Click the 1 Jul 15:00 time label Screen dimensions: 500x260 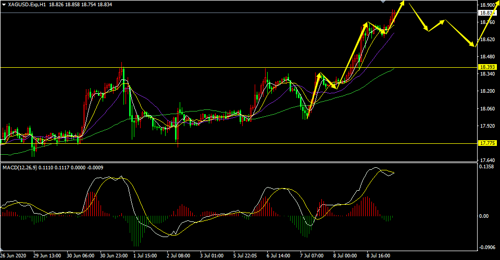click(x=145, y=256)
